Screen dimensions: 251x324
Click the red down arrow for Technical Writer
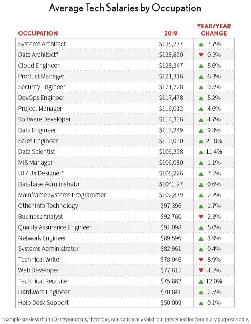201,260
